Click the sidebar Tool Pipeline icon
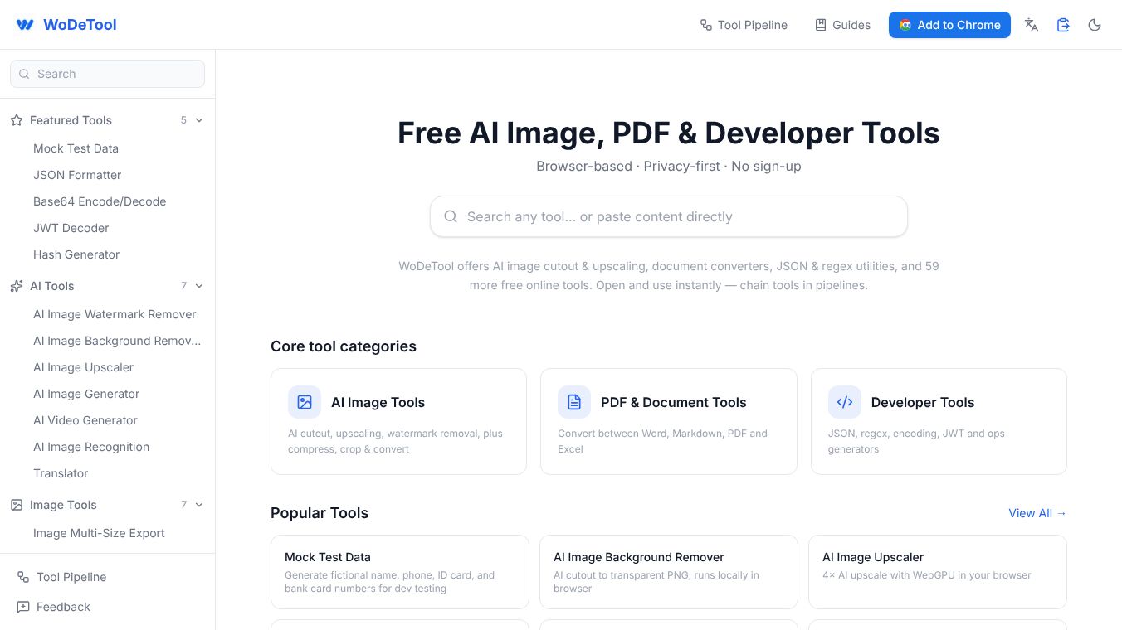Viewport: 1122px width, 630px height. click(23, 577)
